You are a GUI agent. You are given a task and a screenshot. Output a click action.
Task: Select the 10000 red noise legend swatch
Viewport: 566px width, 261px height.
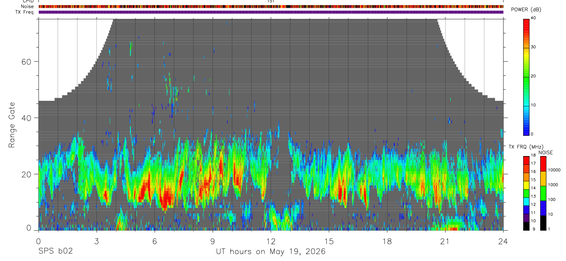click(x=543, y=164)
